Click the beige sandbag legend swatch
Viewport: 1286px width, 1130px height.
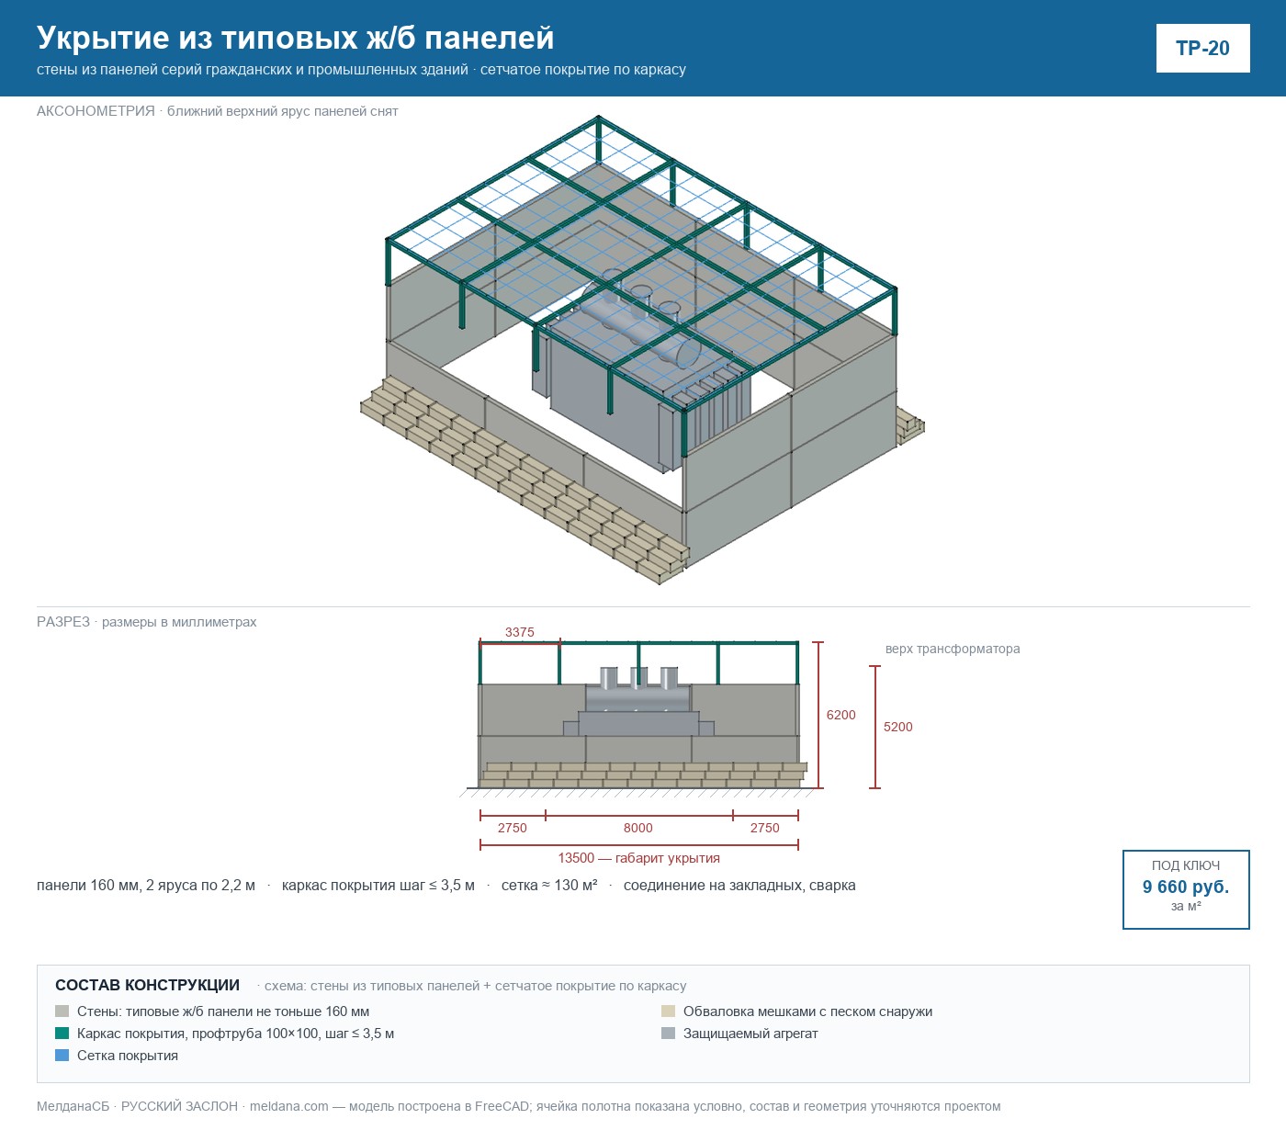669,1011
